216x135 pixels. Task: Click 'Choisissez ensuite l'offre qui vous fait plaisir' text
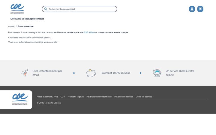(30, 37)
